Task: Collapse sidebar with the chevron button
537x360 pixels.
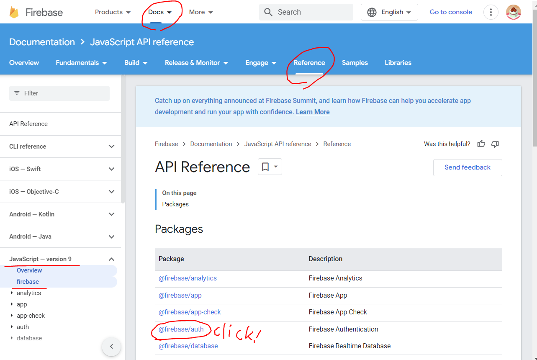Action: 111,346
